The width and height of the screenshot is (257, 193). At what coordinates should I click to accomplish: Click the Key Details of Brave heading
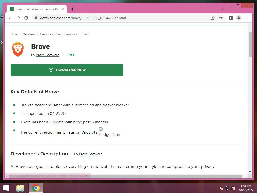pos(35,92)
